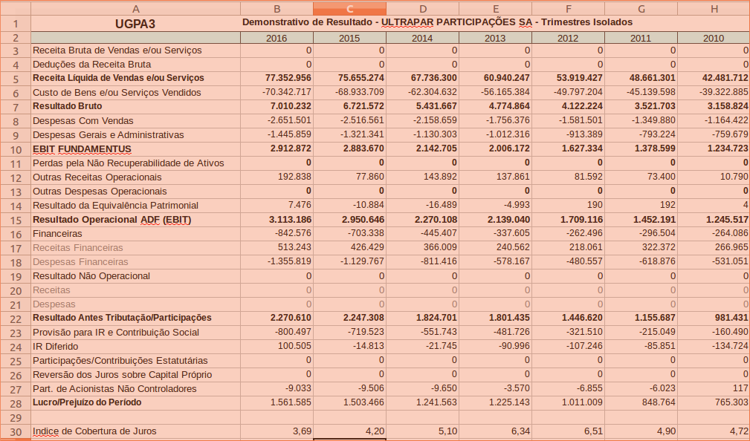Viewport: 750px width, 441px height.
Task: Click the 6.721.572 gross result value
Action: (x=363, y=106)
